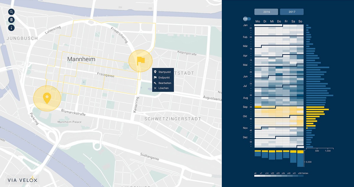Click the Do weekday column header
Viewport: 354px width, 187px height.
(279, 22)
